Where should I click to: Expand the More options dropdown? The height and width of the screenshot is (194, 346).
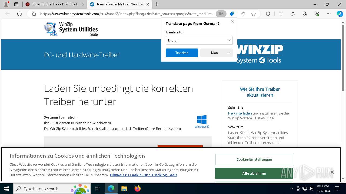217,53
